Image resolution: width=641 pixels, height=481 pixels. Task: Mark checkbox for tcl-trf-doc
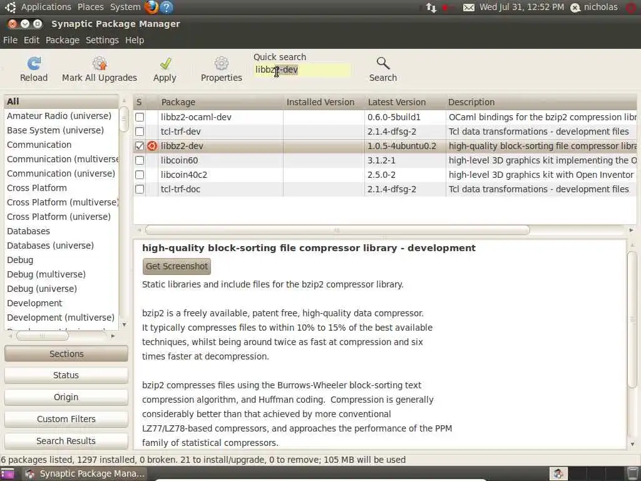point(140,189)
